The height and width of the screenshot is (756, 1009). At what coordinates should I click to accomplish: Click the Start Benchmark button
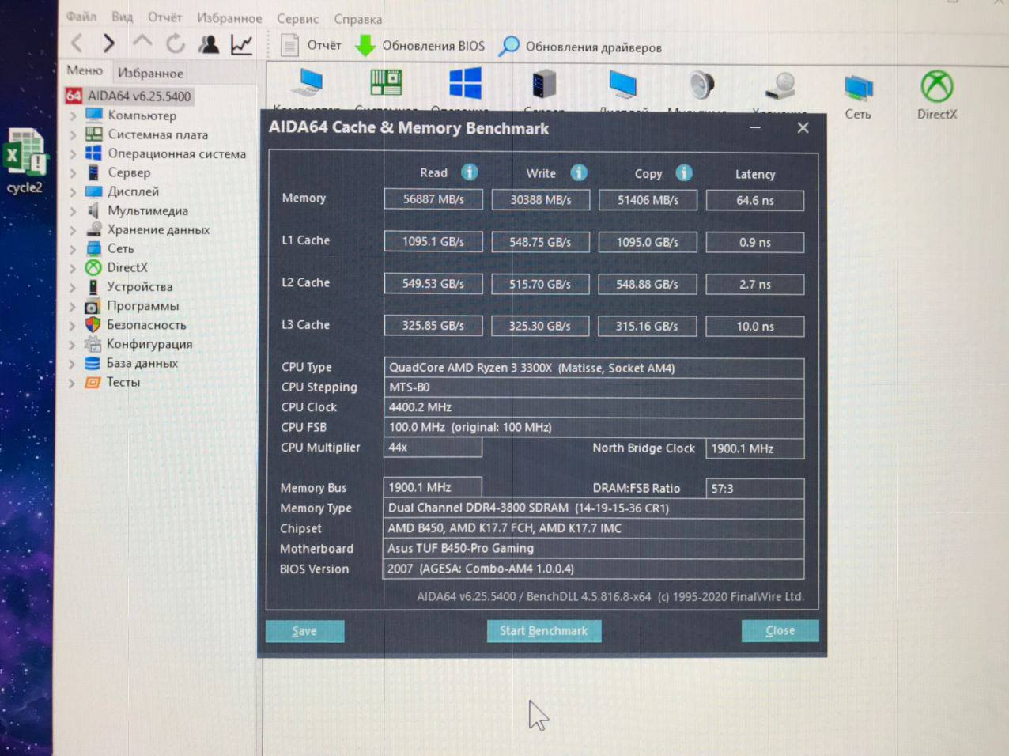[x=544, y=630]
